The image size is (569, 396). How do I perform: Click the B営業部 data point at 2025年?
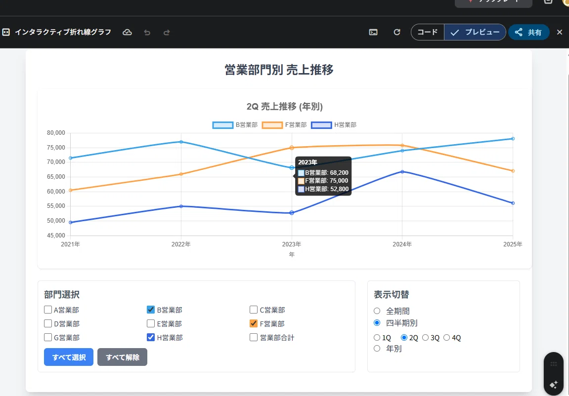click(x=513, y=138)
